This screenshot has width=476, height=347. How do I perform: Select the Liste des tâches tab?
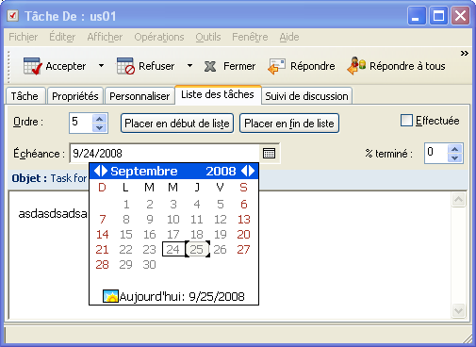tap(218, 94)
